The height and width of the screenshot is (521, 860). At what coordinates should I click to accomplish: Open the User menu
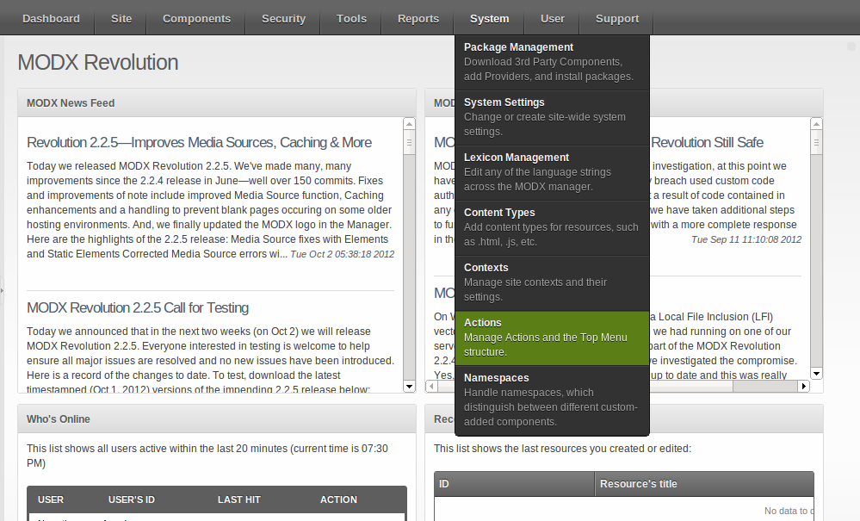(x=553, y=18)
